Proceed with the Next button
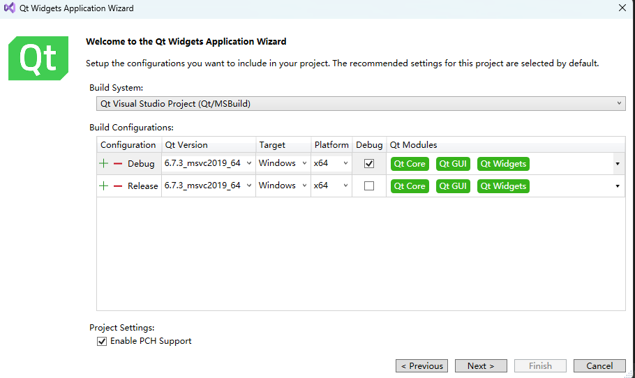Screen dimensions: 635x378 tap(481, 366)
